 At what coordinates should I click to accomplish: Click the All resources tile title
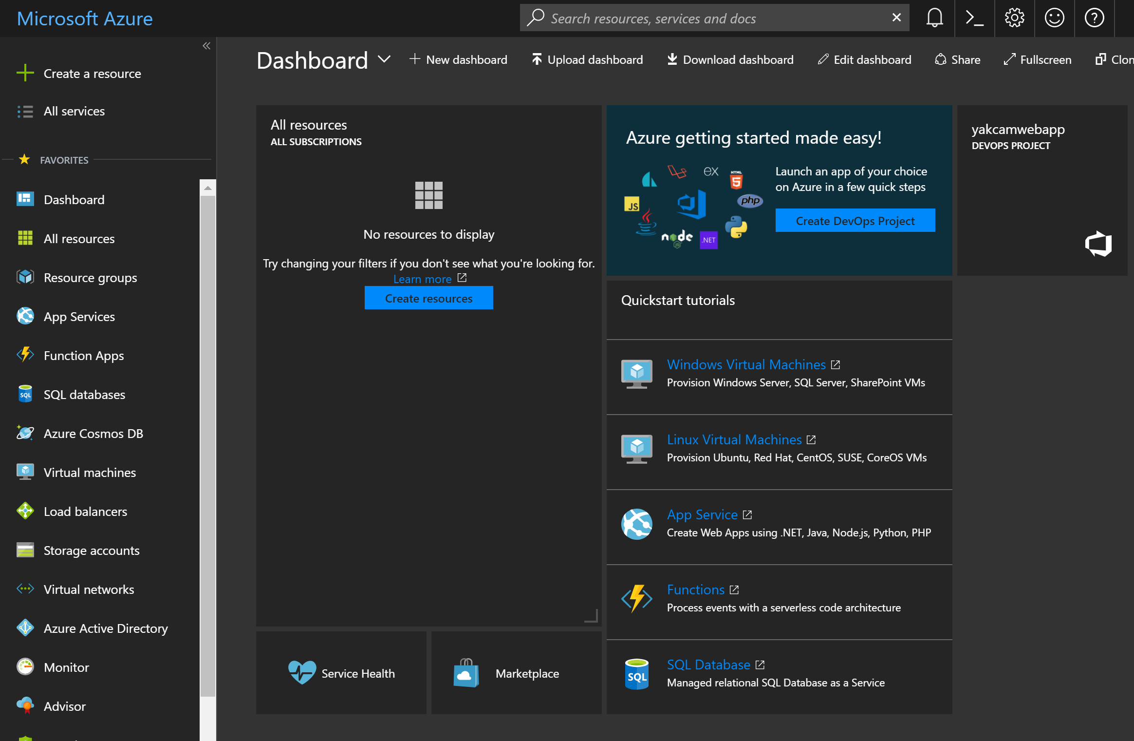tap(309, 125)
